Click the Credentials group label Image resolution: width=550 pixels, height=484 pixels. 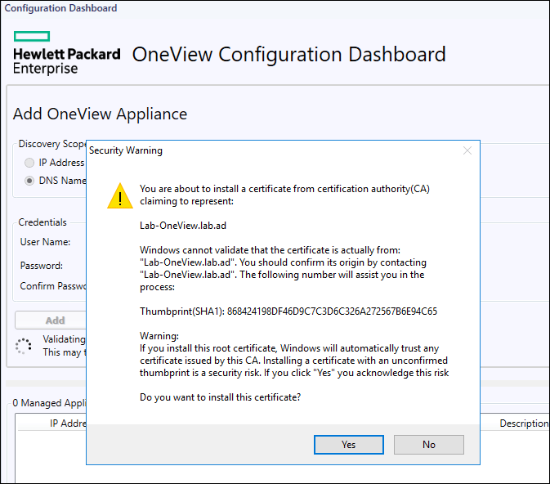(42, 222)
